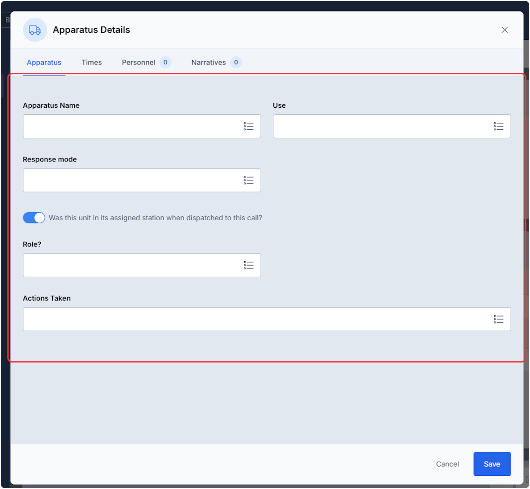
Task: Click the Actions Taken label
Action: tap(47, 298)
